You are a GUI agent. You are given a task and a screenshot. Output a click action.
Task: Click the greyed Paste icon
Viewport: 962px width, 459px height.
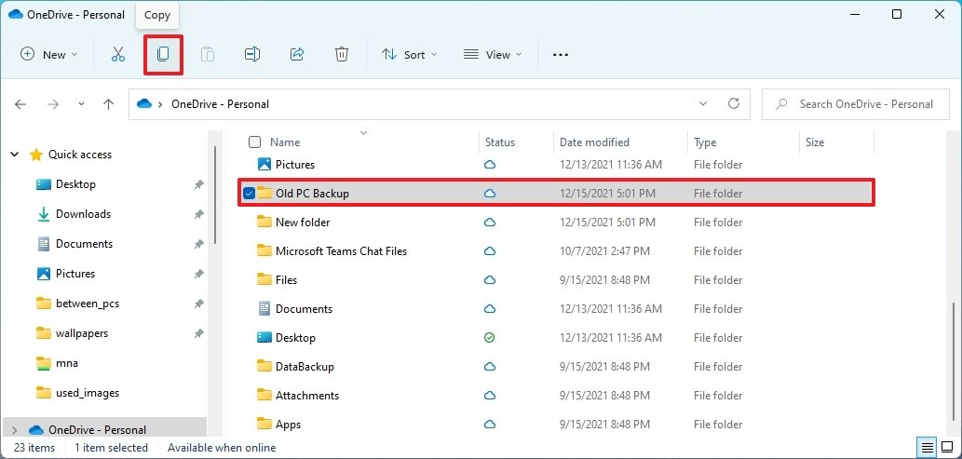[208, 55]
